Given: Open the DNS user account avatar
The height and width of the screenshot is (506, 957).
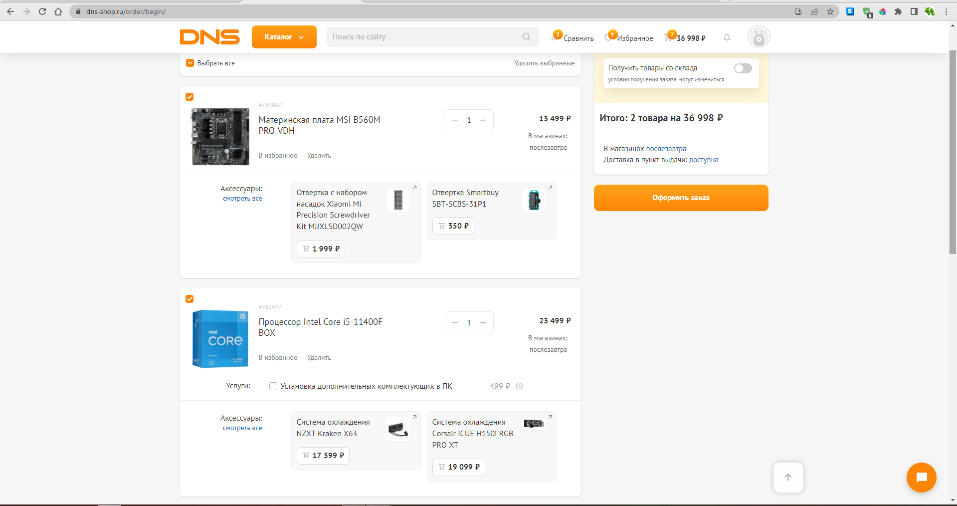Looking at the screenshot, I should pyautogui.click(x=759, y=37).
